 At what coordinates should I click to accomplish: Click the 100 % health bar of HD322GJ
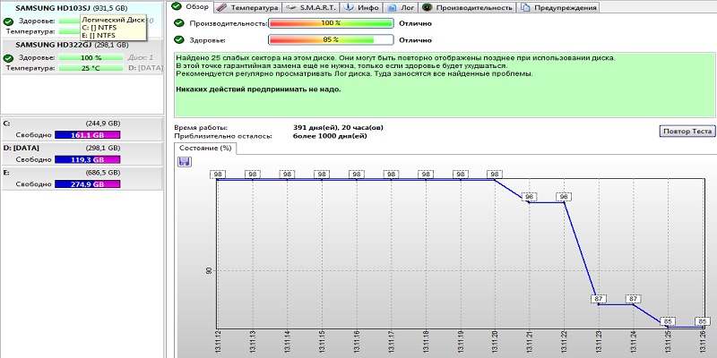click(91, 58)
